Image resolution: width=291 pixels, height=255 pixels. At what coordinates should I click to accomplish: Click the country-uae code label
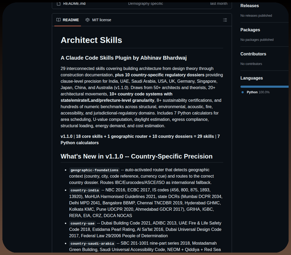point(82,223)
